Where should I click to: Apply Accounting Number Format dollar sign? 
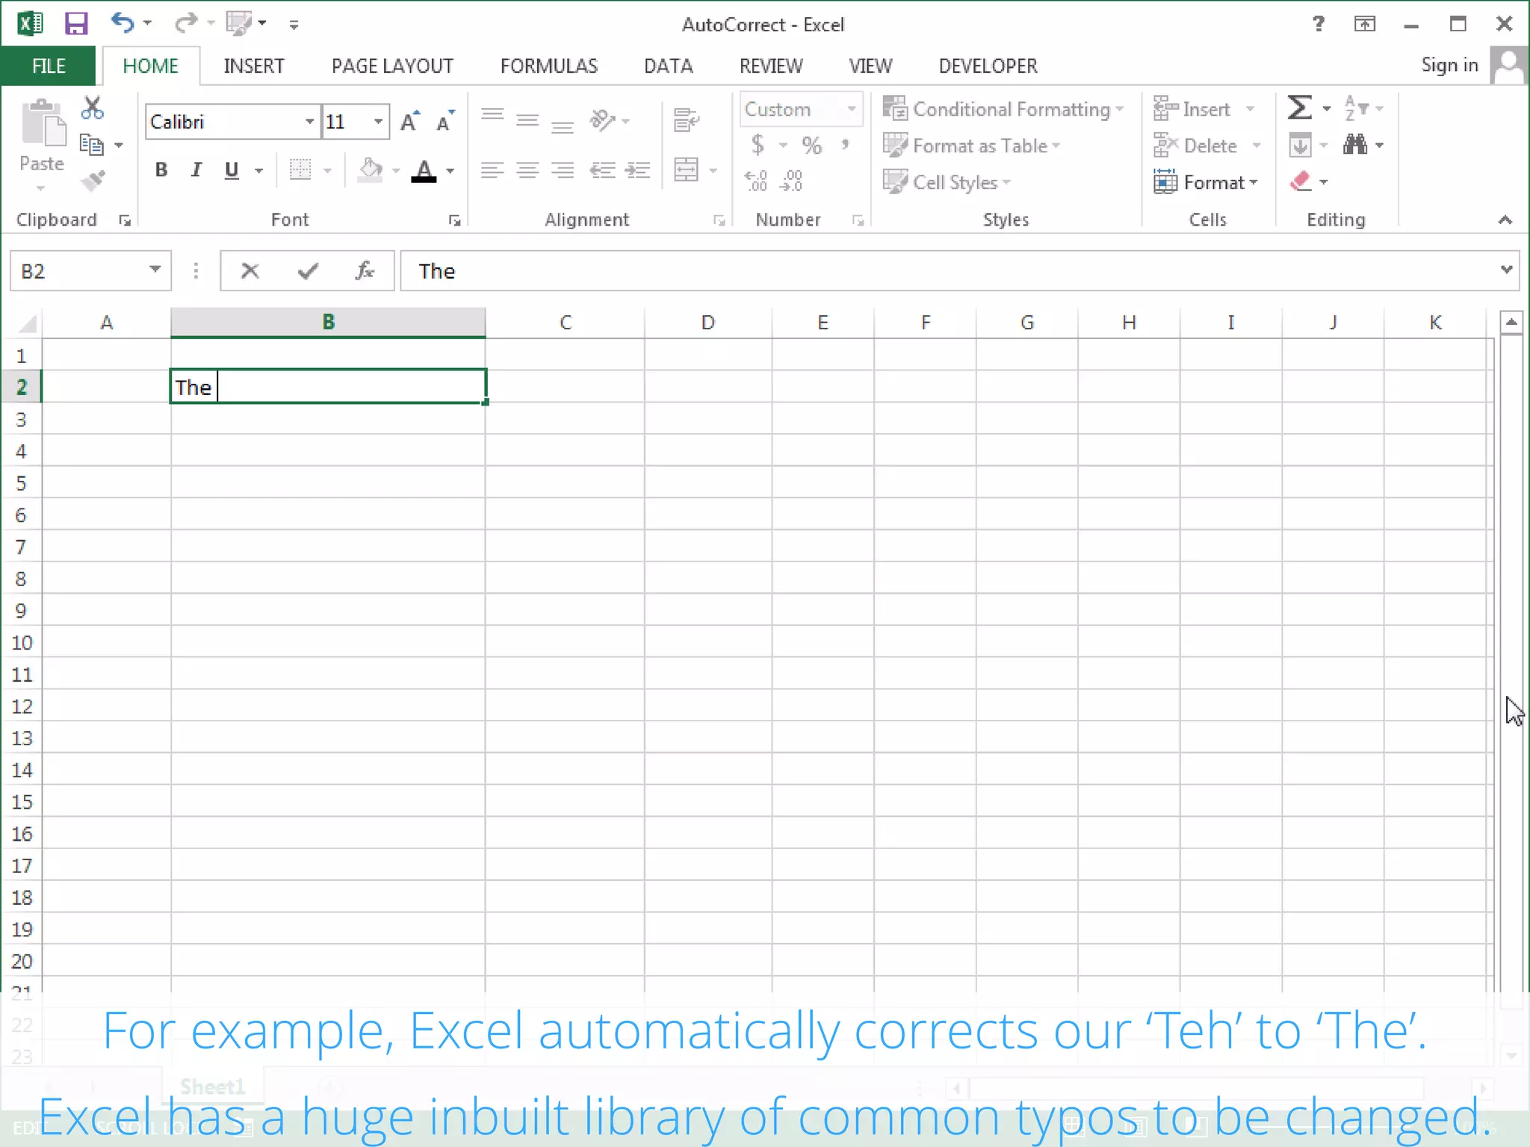(x=758, y=144)
